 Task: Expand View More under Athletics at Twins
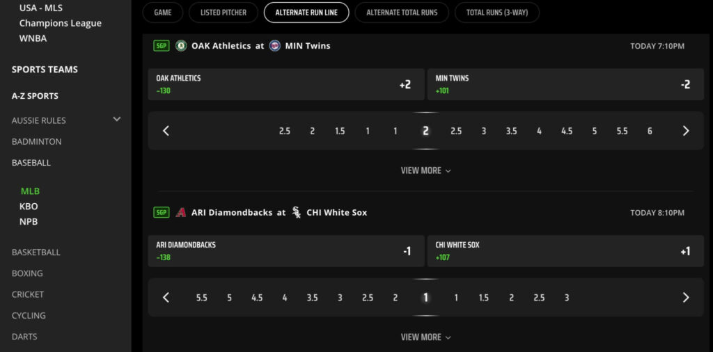pyautogui.click(x=425, y=170)
